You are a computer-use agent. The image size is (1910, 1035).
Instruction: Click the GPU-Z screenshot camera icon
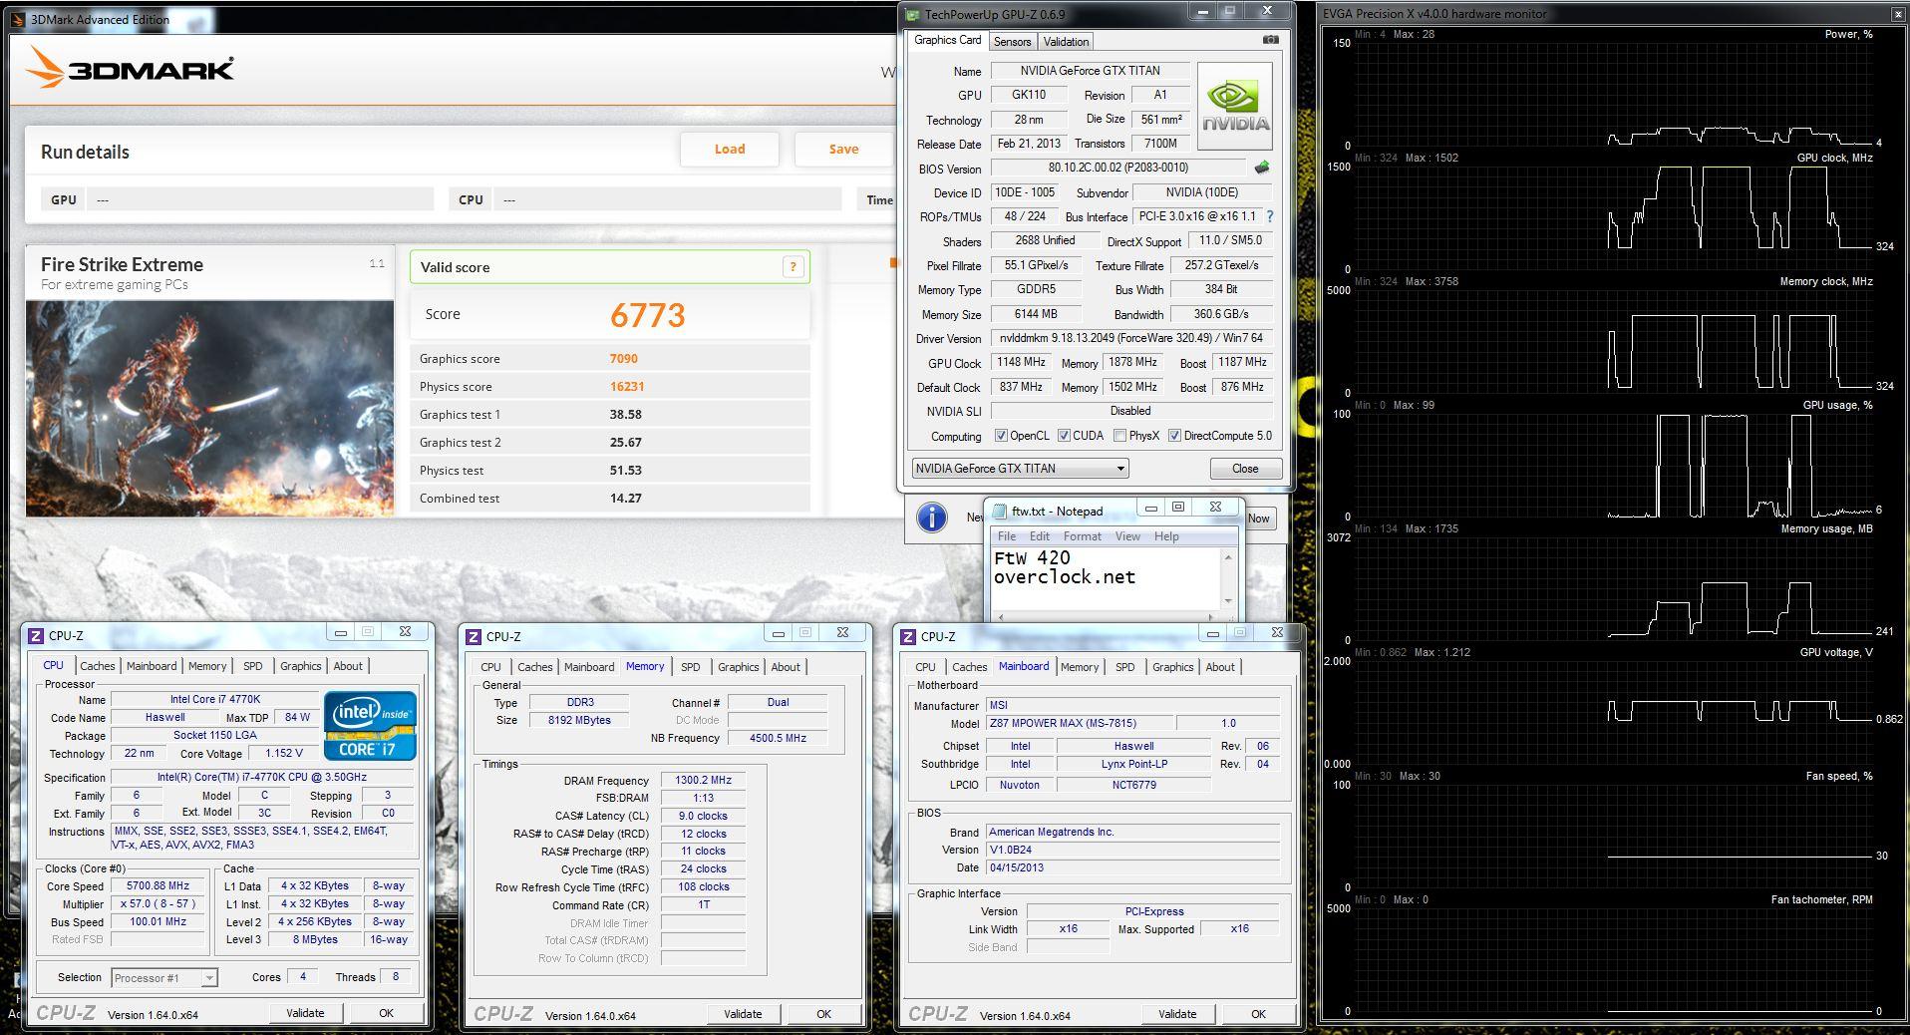[x=1270, y=40]
